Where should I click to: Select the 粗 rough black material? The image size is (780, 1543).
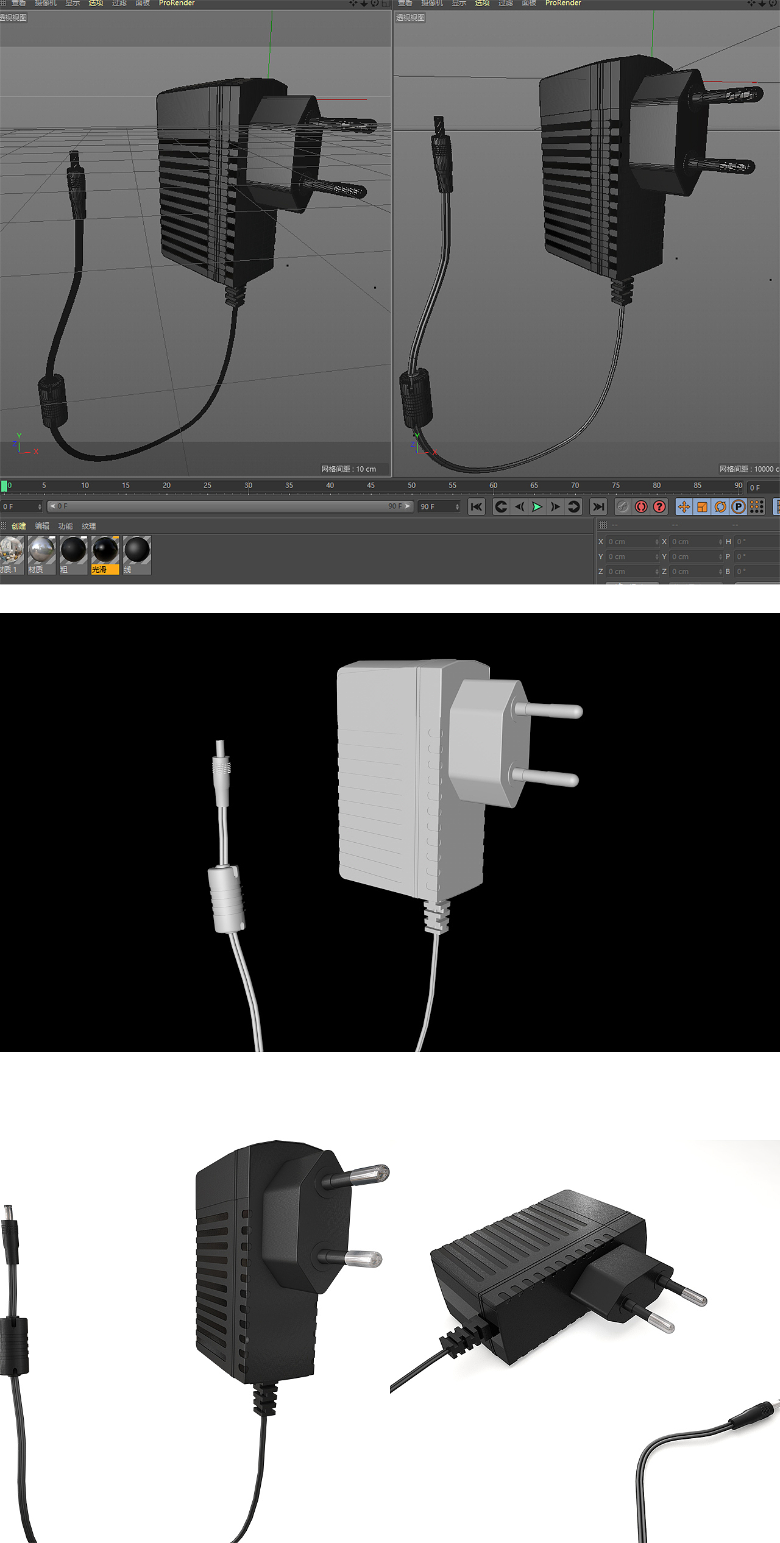pos(73,555)
